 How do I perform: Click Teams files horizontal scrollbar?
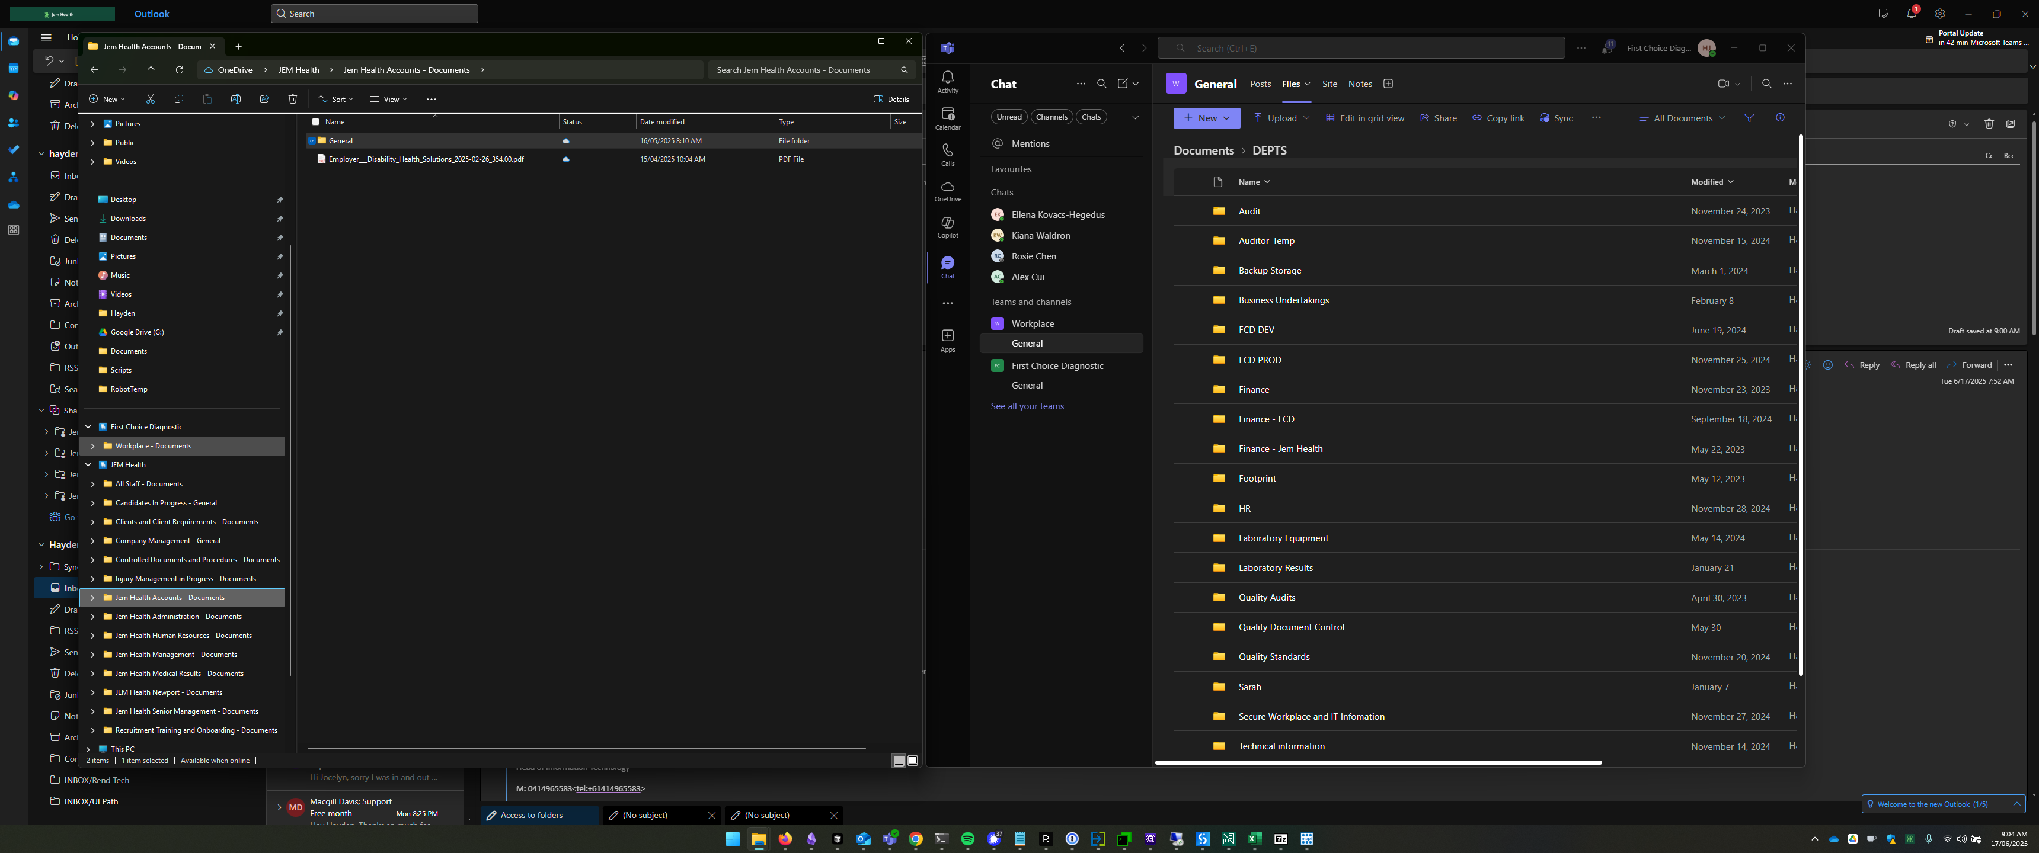click(x=1378, y=763)
